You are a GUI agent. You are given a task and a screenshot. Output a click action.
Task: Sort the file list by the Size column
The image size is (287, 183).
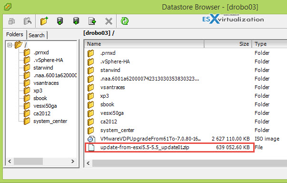point(228,44)
